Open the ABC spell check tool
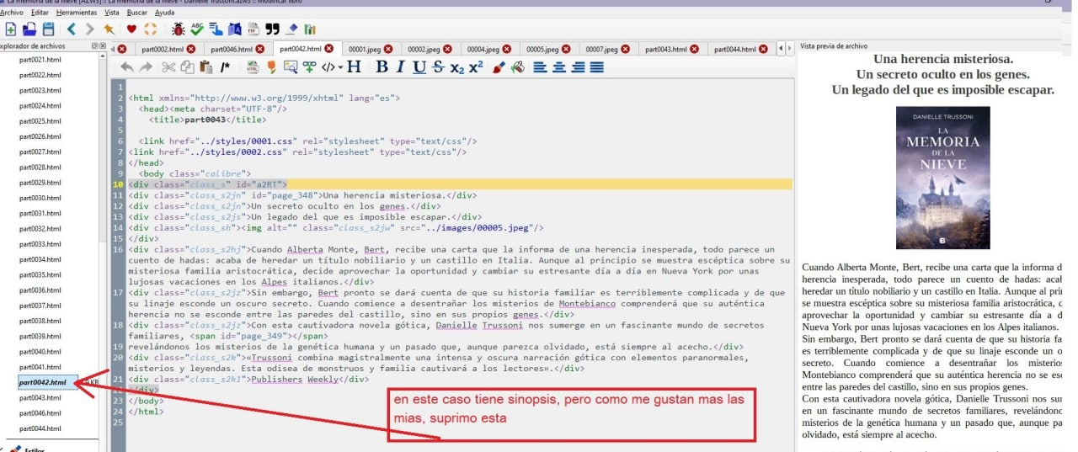1078x452 pixels. tap(196, 29)
